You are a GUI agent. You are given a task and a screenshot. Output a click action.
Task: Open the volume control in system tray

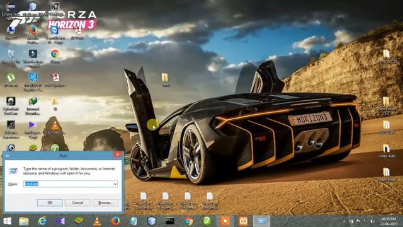coord(372,221)
